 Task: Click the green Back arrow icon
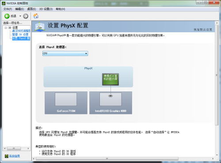[7, 16]
